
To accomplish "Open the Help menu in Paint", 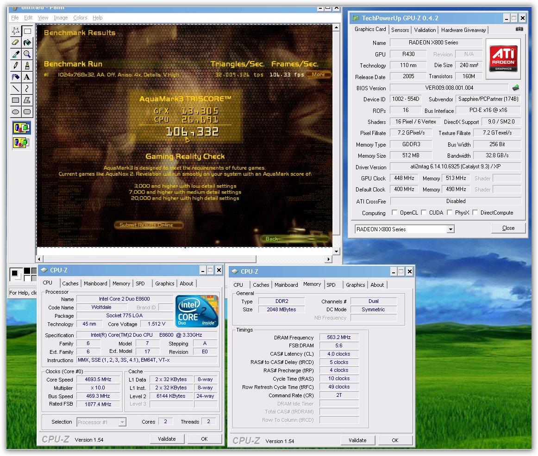I will 97,18.
